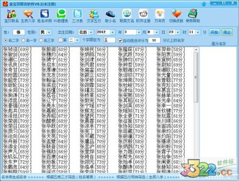Viewport: 239px width, 181px height.
Task: Click the 开始 start button
Action: coord(214,33)
